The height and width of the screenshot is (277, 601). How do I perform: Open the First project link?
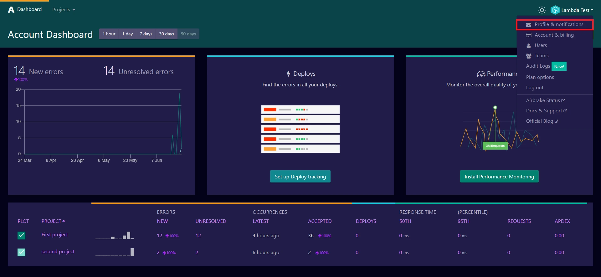click(x=55, y=235)
